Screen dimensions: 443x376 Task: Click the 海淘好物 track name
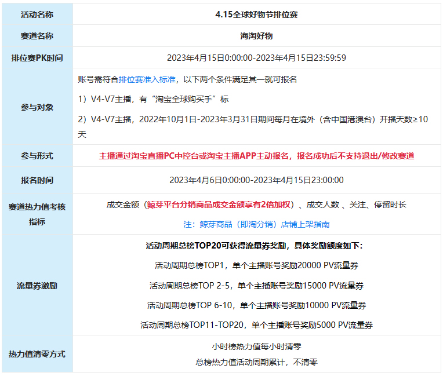[x=256, y=36]
